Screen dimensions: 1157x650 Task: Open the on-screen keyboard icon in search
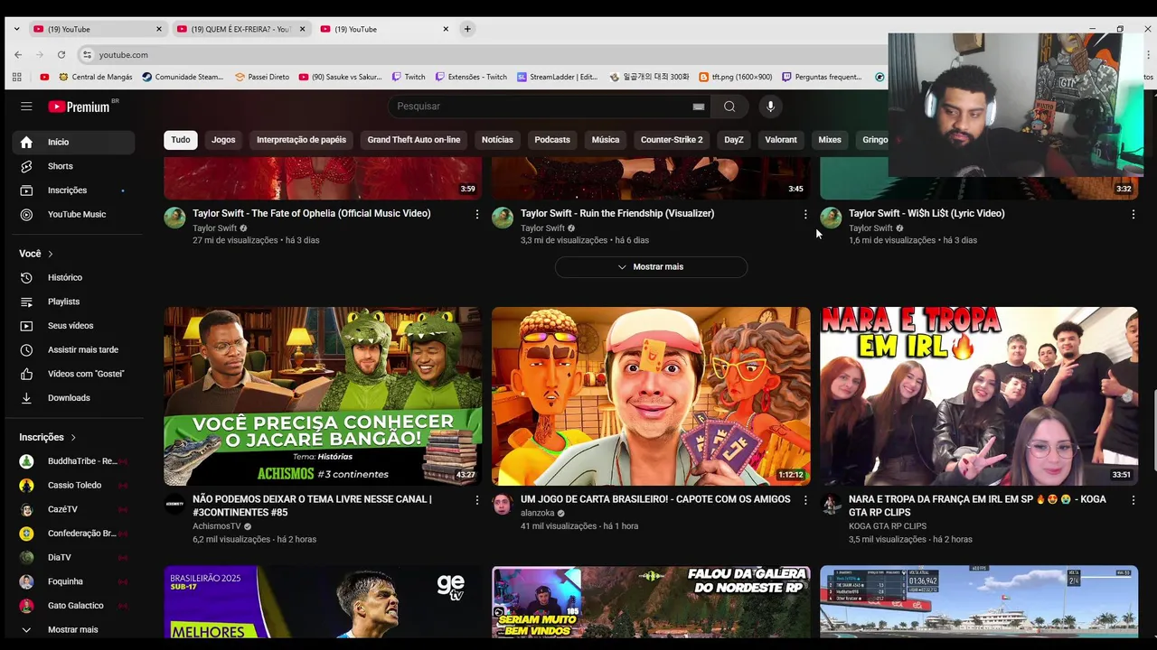(699, 107)
